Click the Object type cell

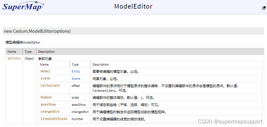coord(30,58)
